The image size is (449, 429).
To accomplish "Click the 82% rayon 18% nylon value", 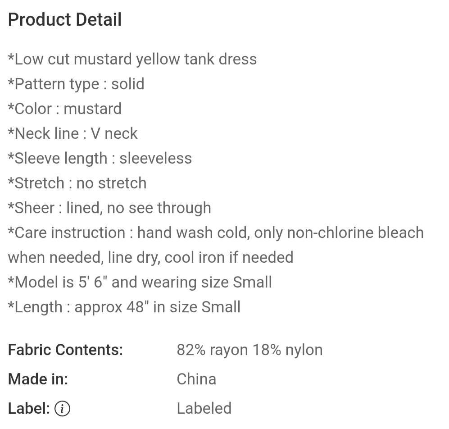I will 249,350.
